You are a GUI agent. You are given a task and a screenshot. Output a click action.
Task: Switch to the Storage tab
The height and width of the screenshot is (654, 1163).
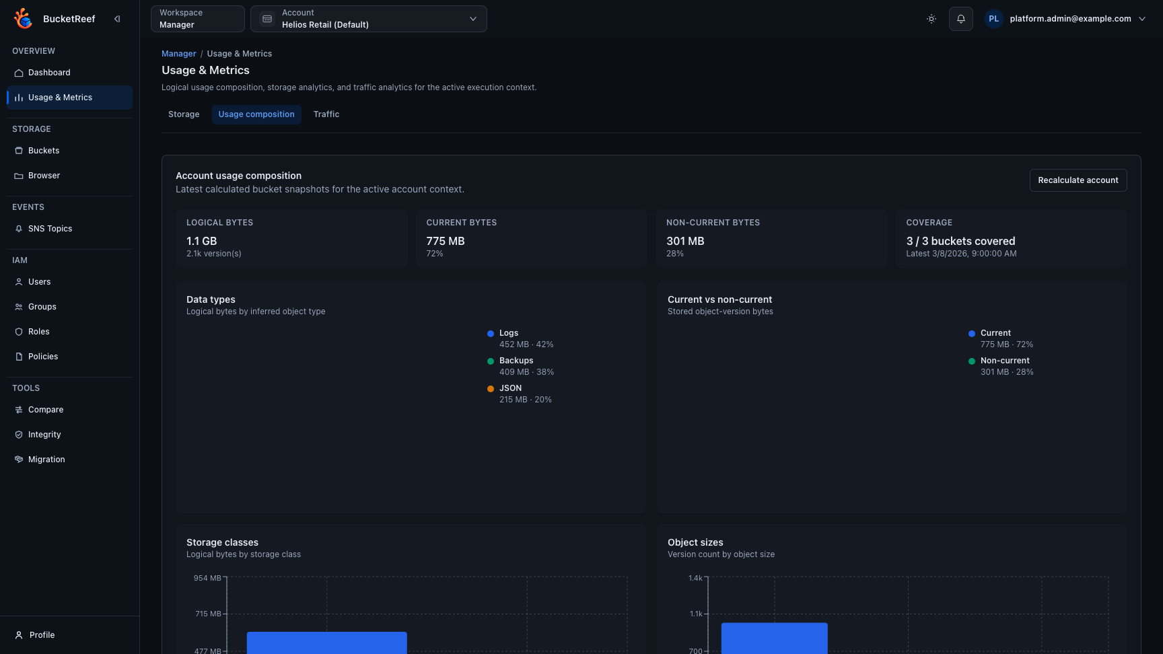184,114
